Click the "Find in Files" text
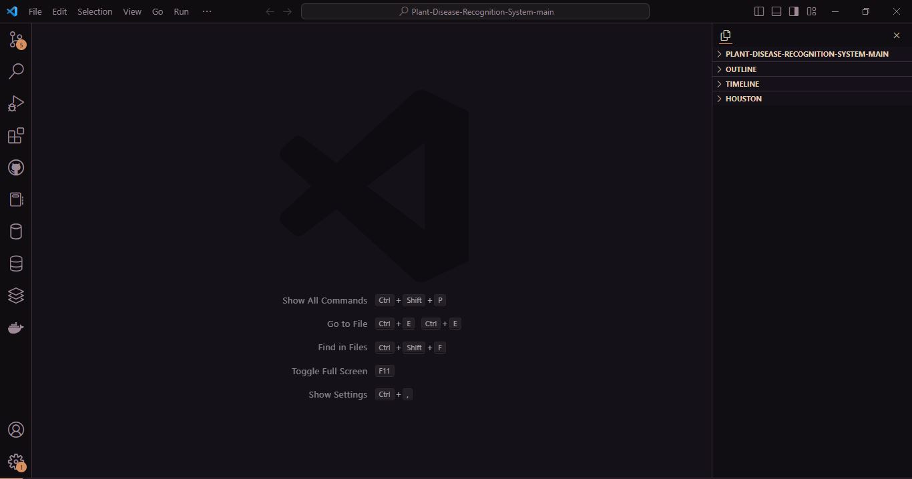 [343, 347]
